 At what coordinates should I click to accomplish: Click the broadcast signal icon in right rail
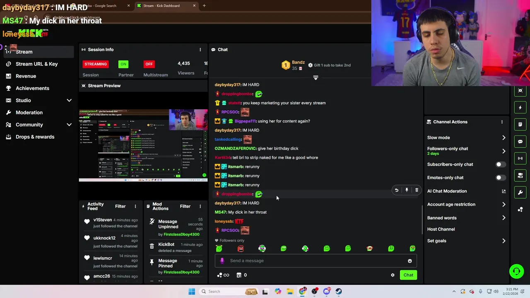tap(520, 159)
